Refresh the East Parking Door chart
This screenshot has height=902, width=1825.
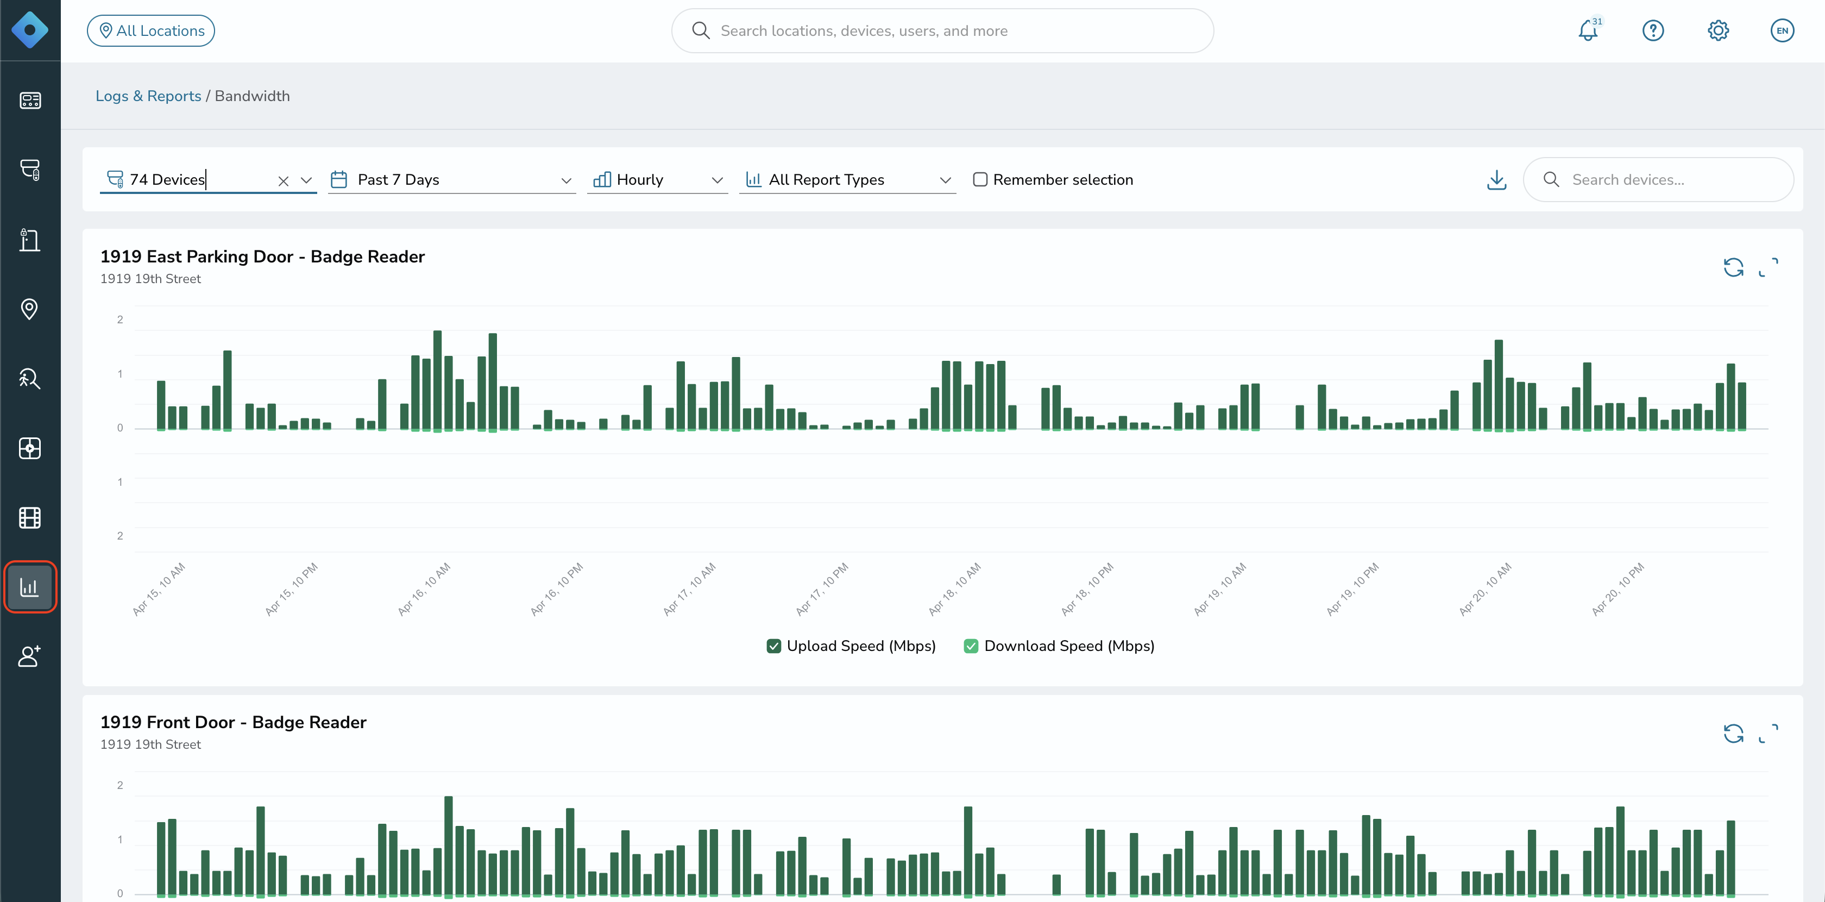pyautogui.click(x=1733, y=267)
